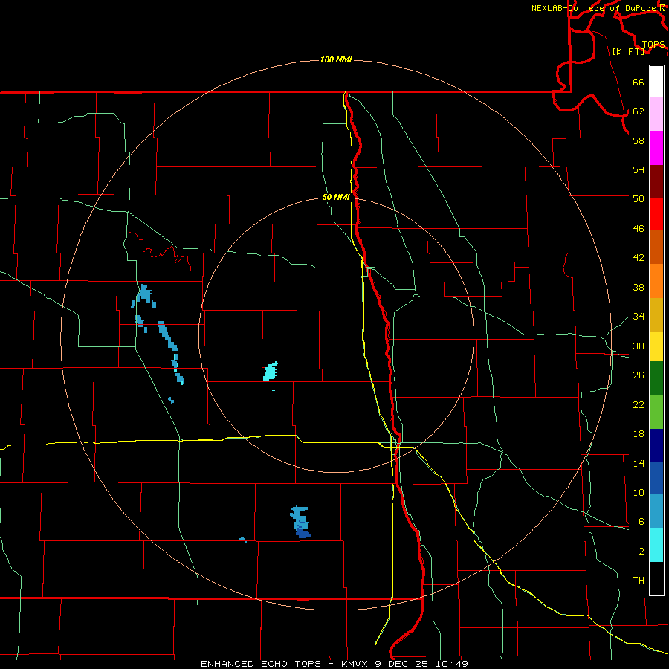Click the burnt orange-brown legend swatch
Screen dimensions: 669x669
(656, 247)
